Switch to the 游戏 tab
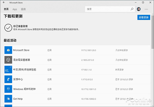154x107 pixels. pyautogui.click(x=23, y=9)
